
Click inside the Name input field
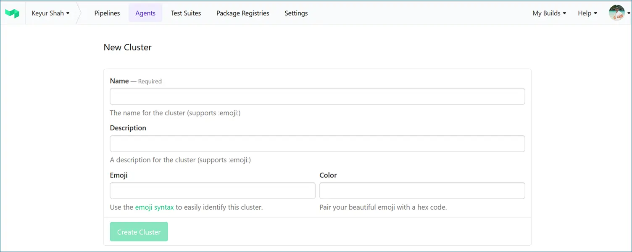click(317, 96)
